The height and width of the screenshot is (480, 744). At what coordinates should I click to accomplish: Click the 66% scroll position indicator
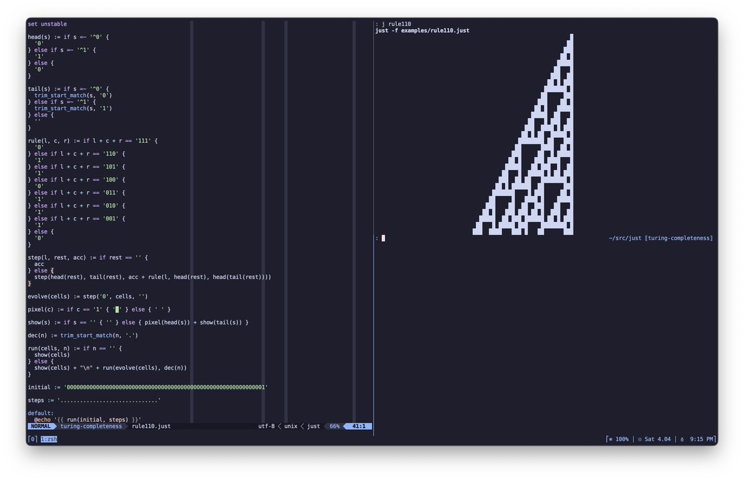pos(335,426)
